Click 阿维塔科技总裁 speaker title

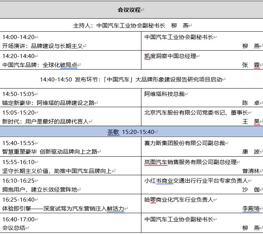tap(164, 94)
